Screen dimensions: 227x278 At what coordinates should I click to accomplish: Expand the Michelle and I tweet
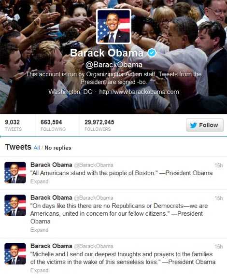click(x=40, y=270)
